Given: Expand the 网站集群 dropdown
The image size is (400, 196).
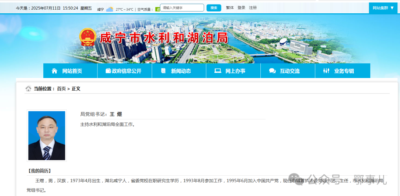Looking at the screenshot, I should point(383,8).
